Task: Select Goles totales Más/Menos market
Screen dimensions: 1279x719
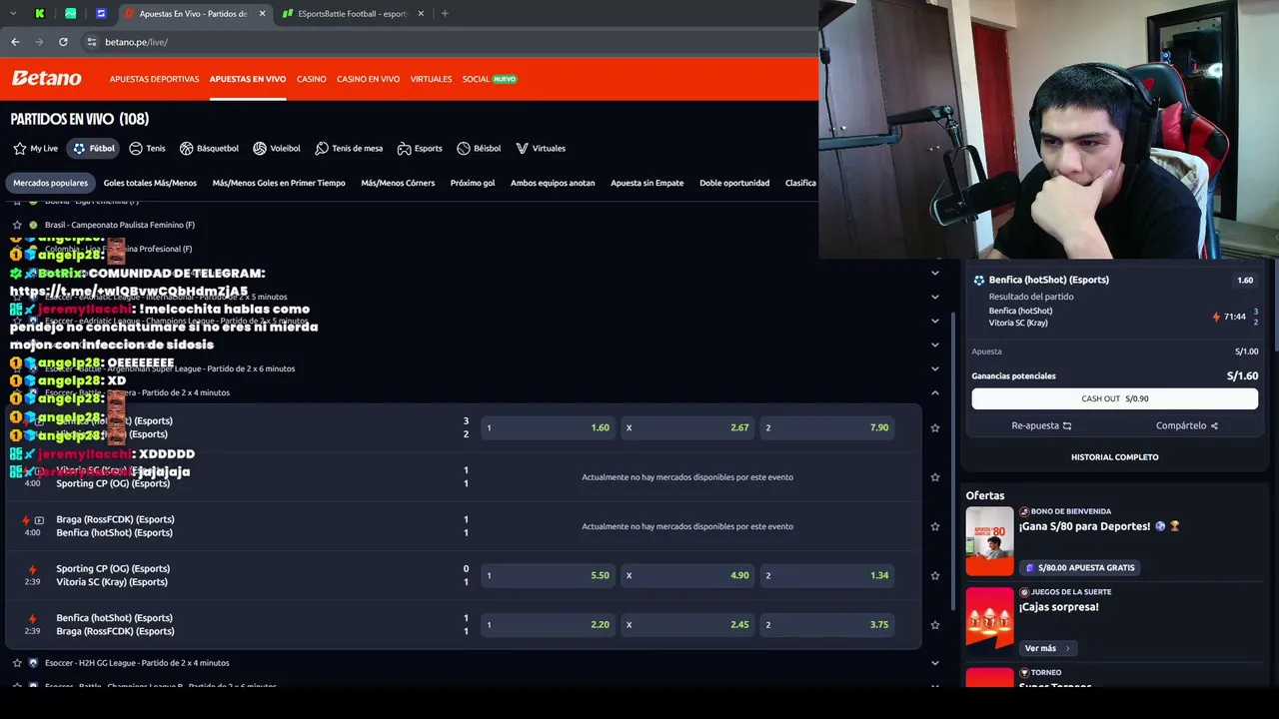Action: pos(150,183)
